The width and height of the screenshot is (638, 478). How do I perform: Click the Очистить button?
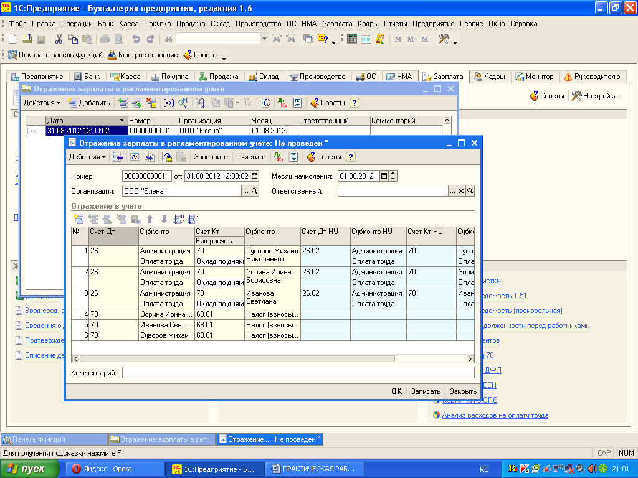[x=250, y=157]
